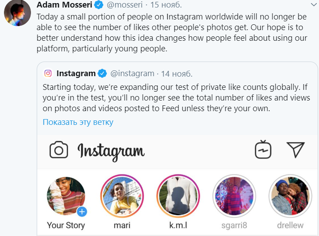Image resolution: width=319 pixels, height=236 pixels.
Task: Click Adam Mosseri's verified badge
Action: [x=100, y=5]
